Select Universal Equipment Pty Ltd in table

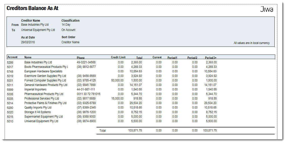pos(41,121)
